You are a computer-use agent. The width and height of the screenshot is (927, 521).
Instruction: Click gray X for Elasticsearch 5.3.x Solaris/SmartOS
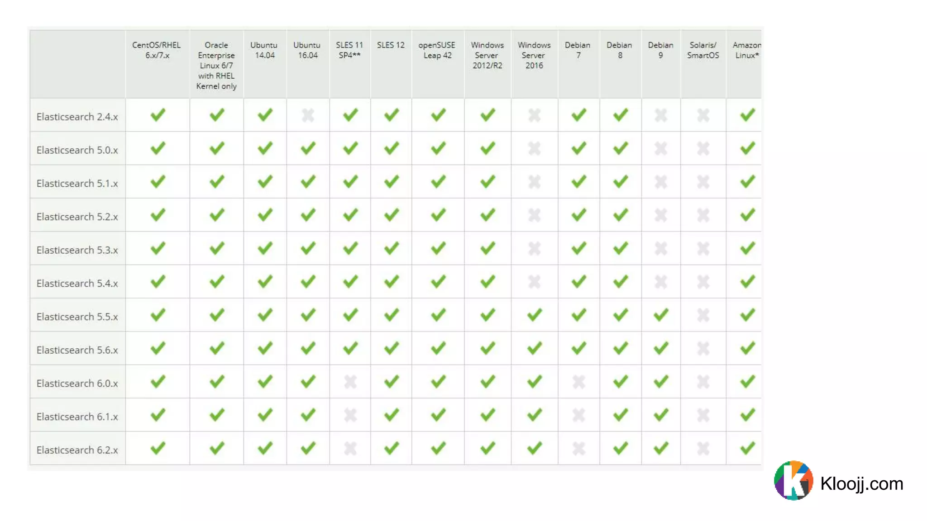(703, 248)
